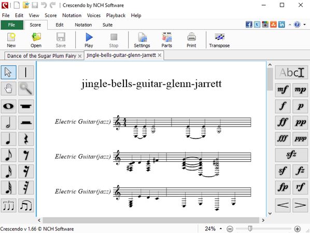The width and height of the screenshot is (310, 233).
Task: Start playback with Play button
Action: click(x=89, y=40)
